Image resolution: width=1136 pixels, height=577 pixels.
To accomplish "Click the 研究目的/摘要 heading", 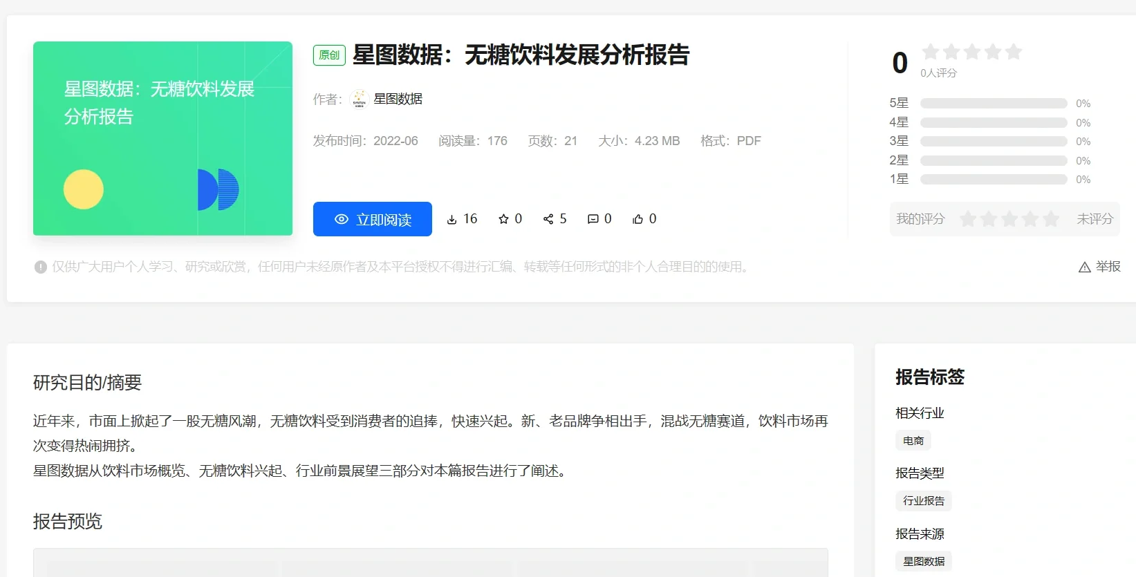I will 87,383.
